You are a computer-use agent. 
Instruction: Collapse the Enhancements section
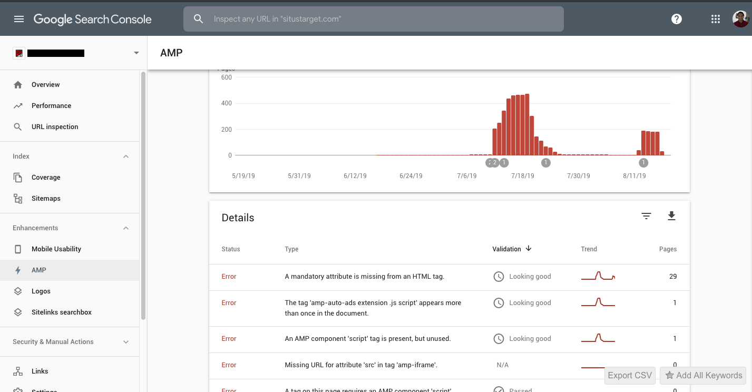point(126,228)
